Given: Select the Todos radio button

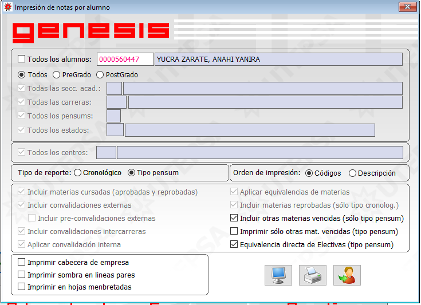Looking at the screenshot, I should tap(22, 74).
